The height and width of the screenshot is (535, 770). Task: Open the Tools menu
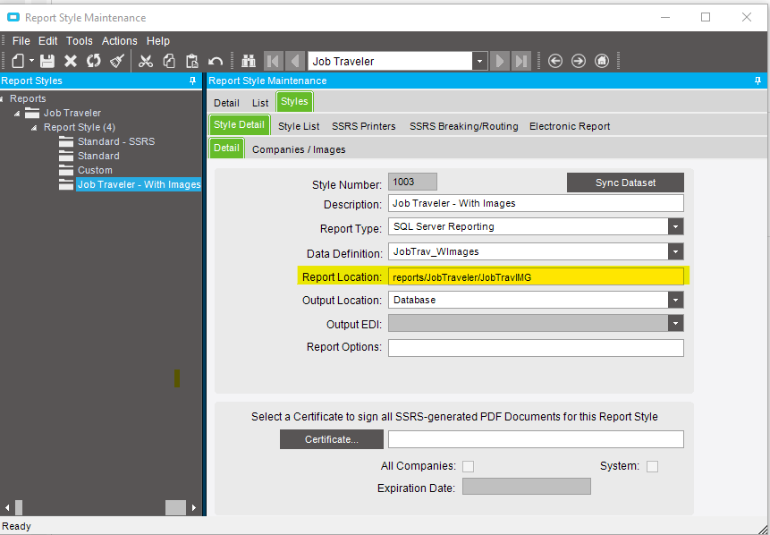tap(79, 41)
